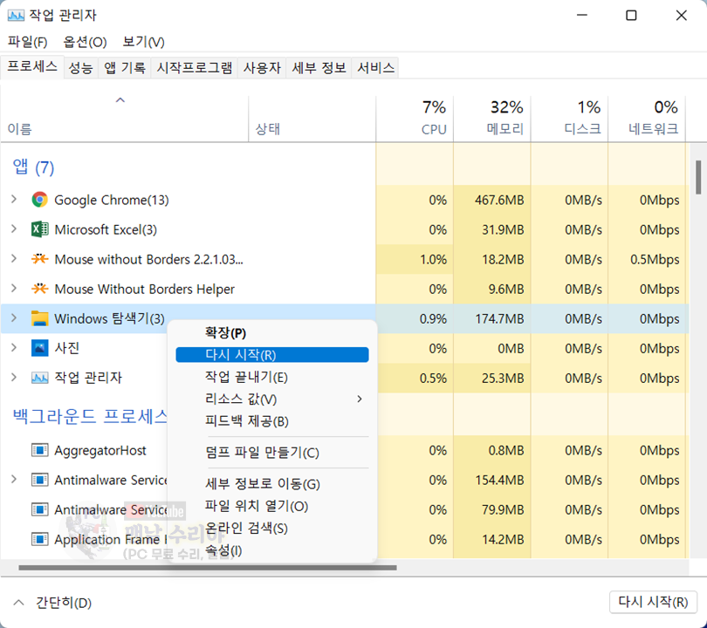
Task: Click the Task Manager title bar icon
Action: [x=16, y=16]
